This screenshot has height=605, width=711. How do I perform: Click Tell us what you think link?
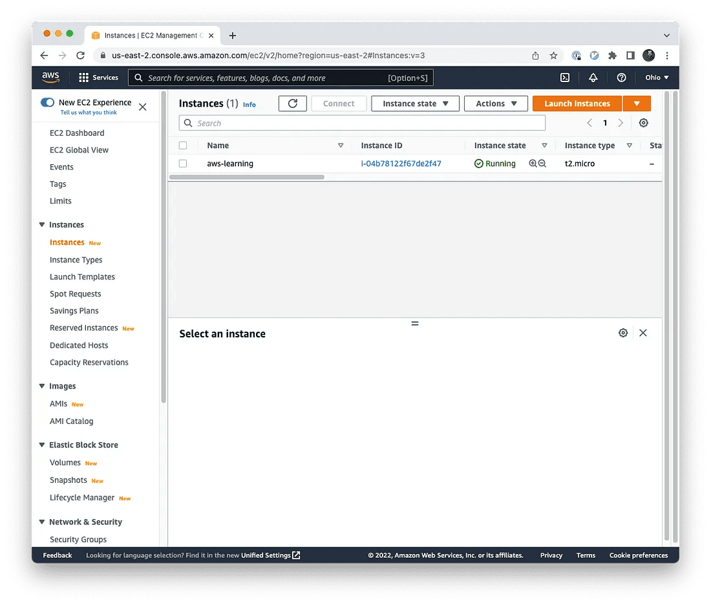pyautogui.click(x=89, y=112)
